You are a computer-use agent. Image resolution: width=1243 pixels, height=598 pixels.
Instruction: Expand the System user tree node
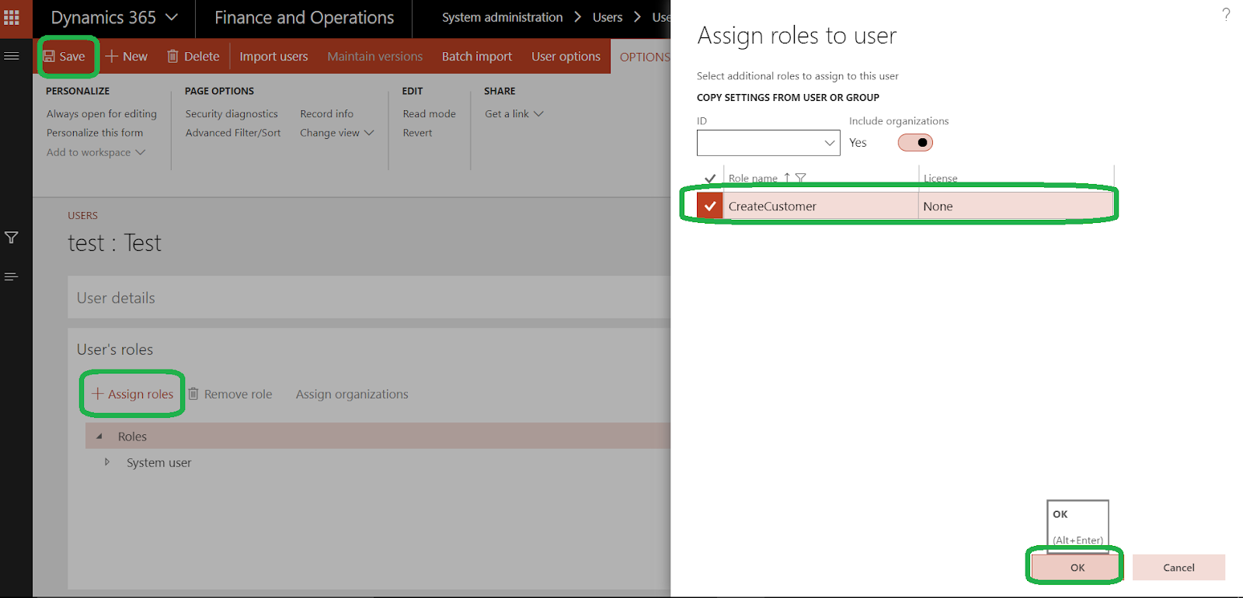[107, 462]
